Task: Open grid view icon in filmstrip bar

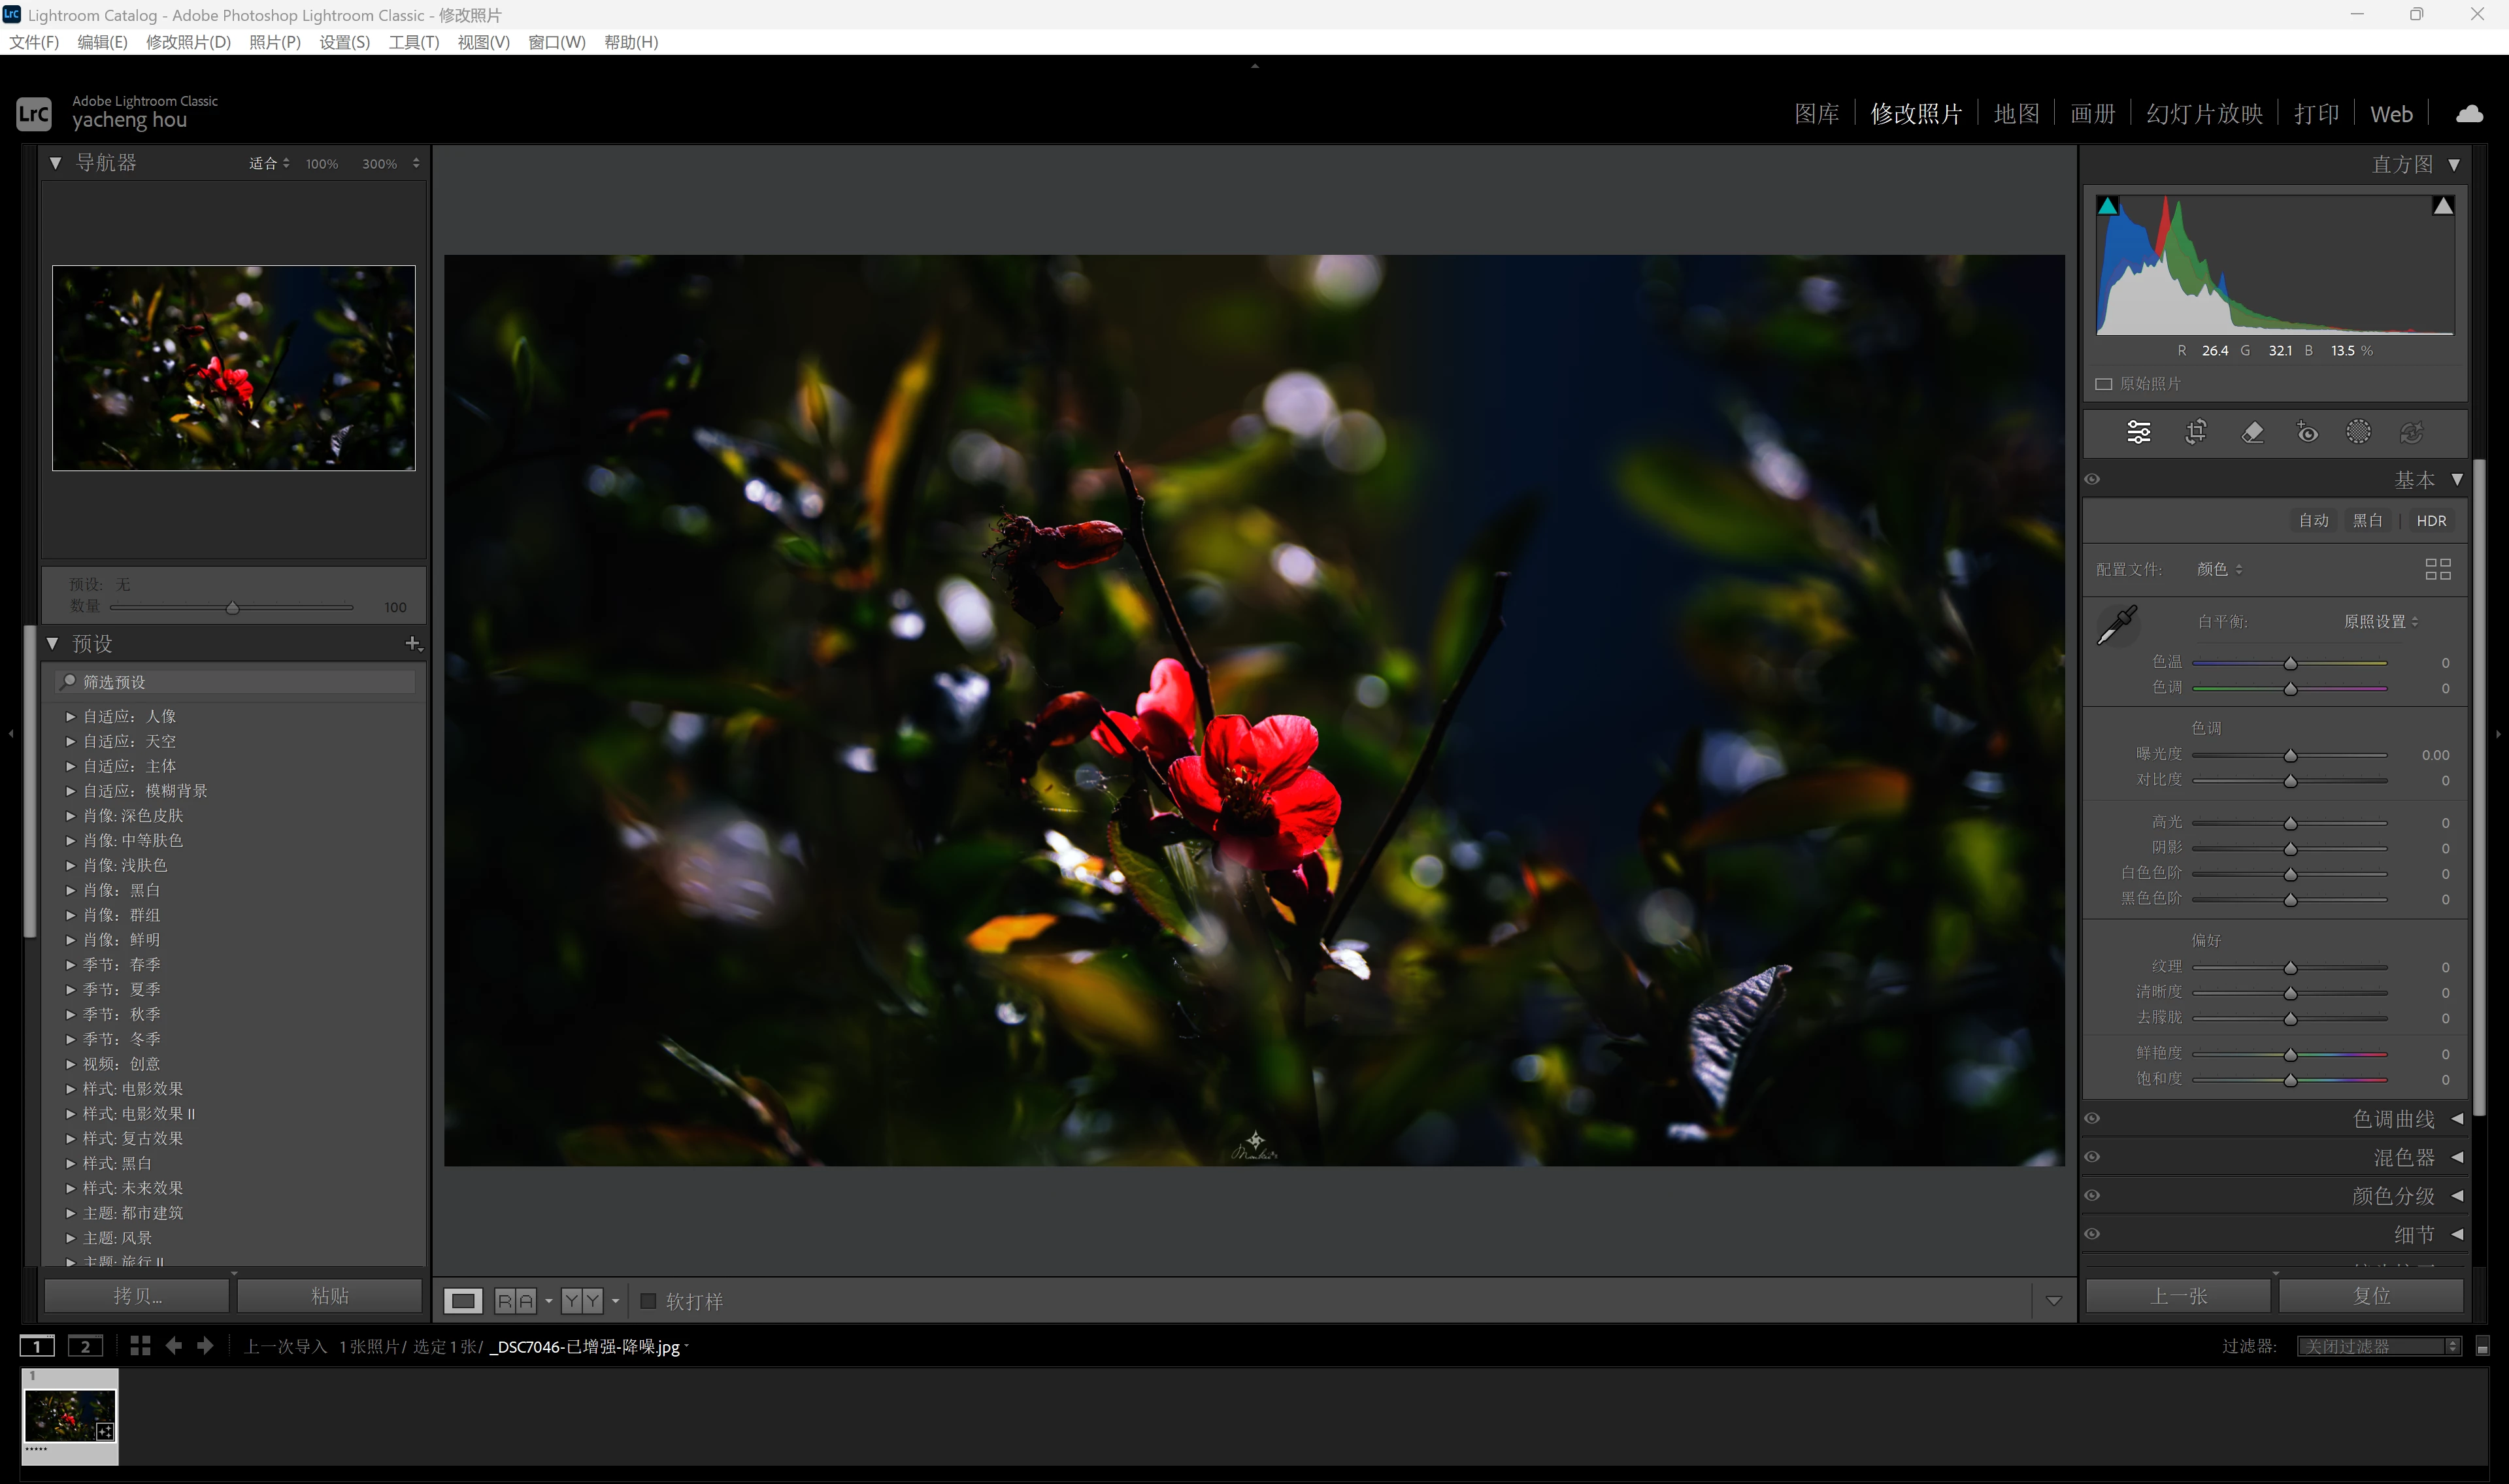Action: pyautogui.click(x=140, y=1346)
